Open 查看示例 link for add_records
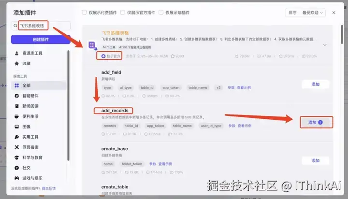Screen dimensions: 348x199 click(245, 126)
